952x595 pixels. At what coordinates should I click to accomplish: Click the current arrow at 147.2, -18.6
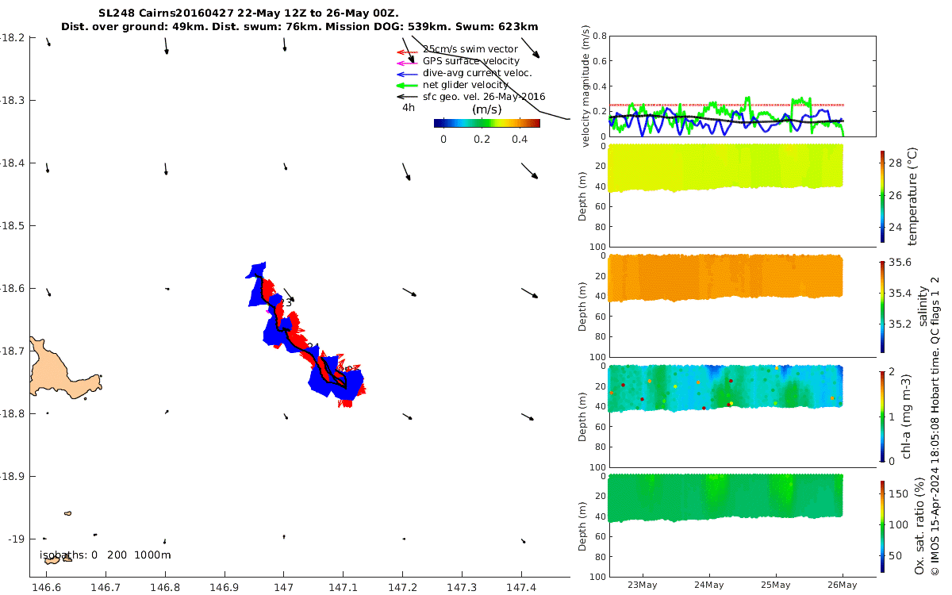(409, 292)
